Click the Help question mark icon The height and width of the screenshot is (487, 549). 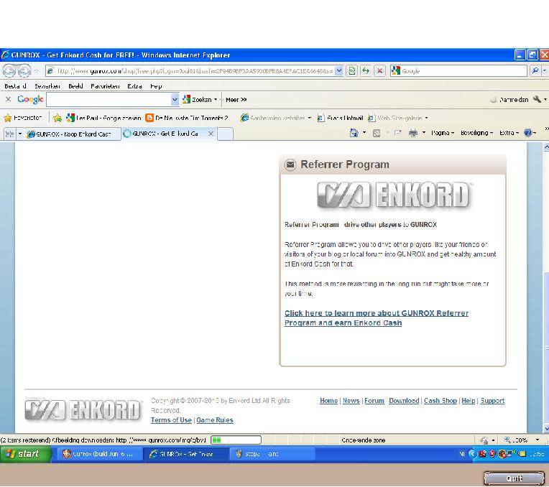[528, 133]
